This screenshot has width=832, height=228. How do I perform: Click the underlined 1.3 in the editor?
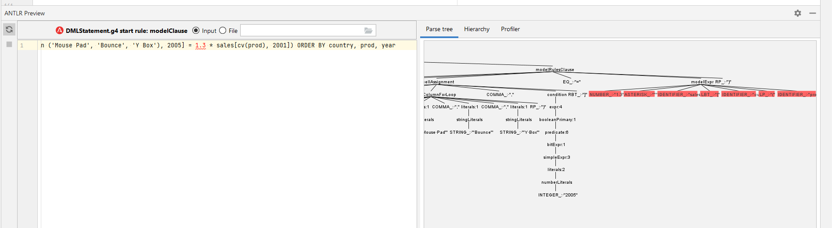point(201,45)
